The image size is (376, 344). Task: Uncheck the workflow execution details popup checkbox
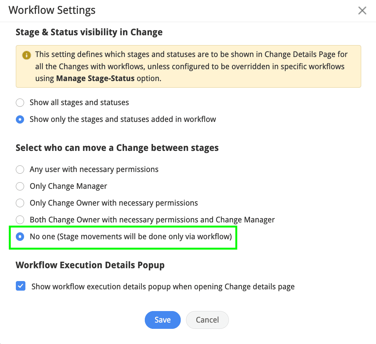(21, 286)
